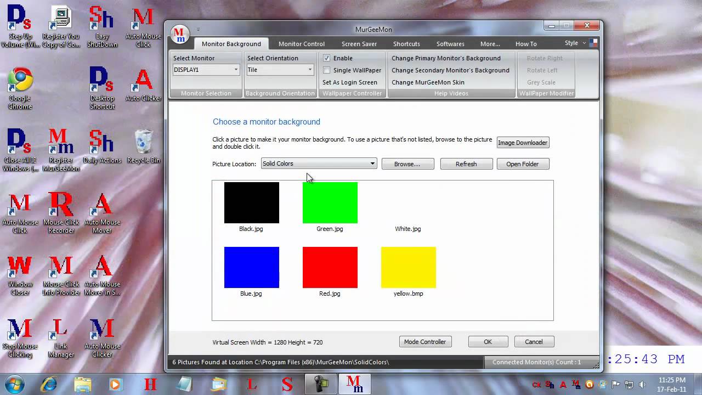Open Auto Mouse Mover in System Tray icon

point(102,274)
